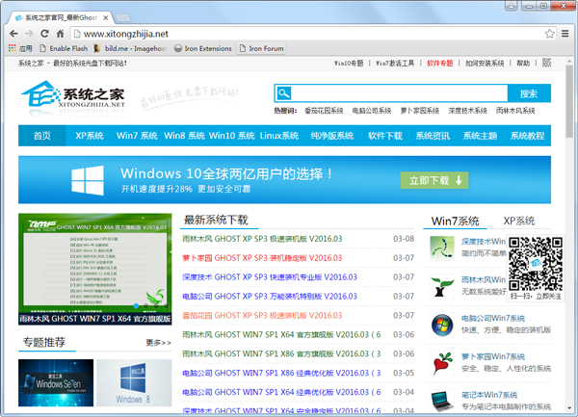
Task: Click the Windows logo in the banner
Action: (x=88, y=180)
